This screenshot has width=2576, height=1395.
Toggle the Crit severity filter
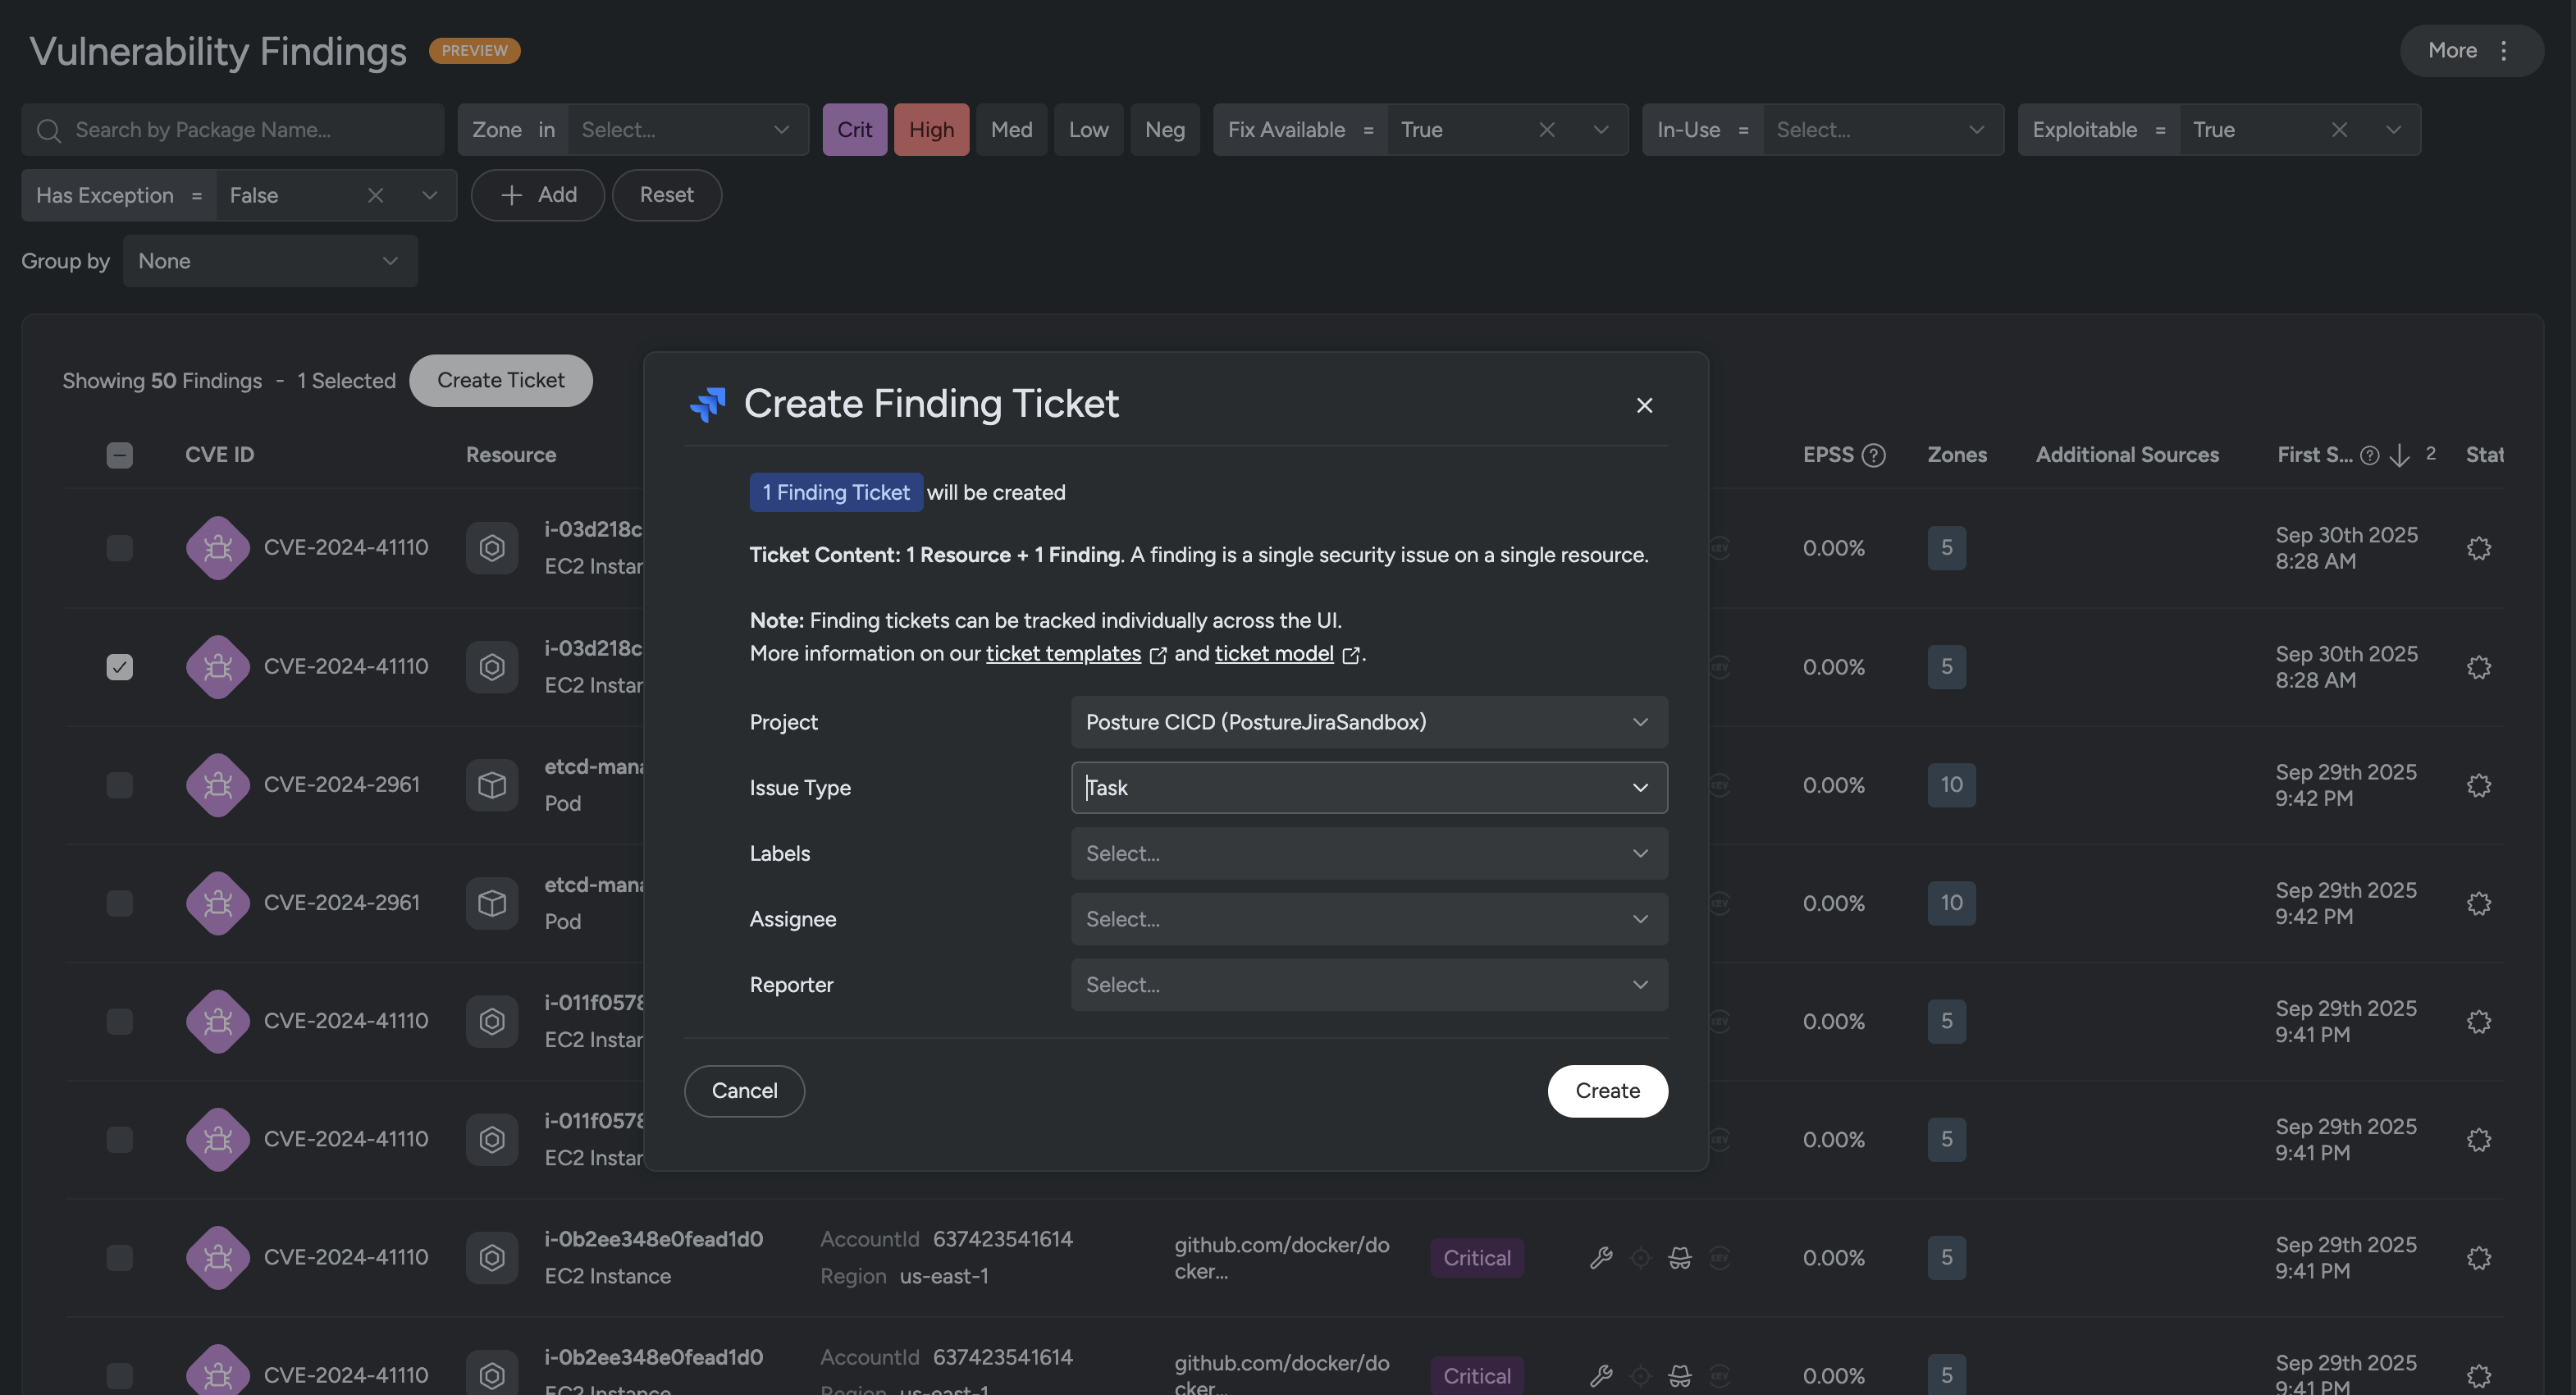tap(854, 130)
